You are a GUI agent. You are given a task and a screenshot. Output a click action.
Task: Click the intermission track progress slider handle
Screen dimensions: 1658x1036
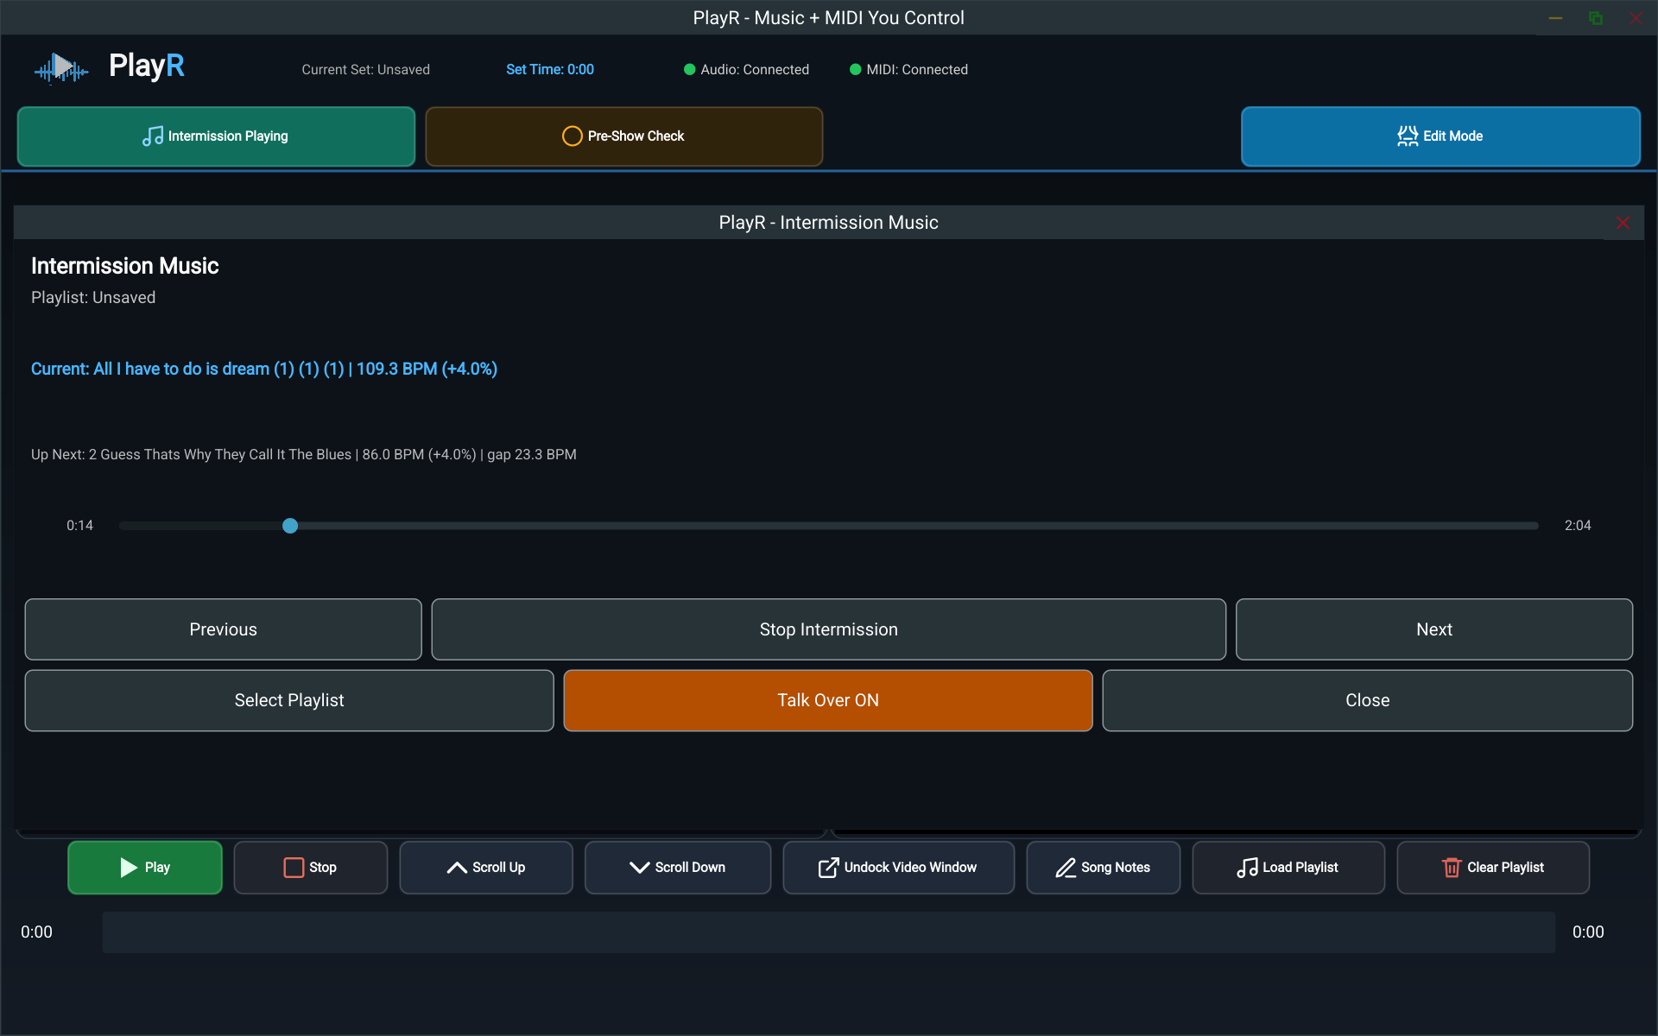coord(290,526)
